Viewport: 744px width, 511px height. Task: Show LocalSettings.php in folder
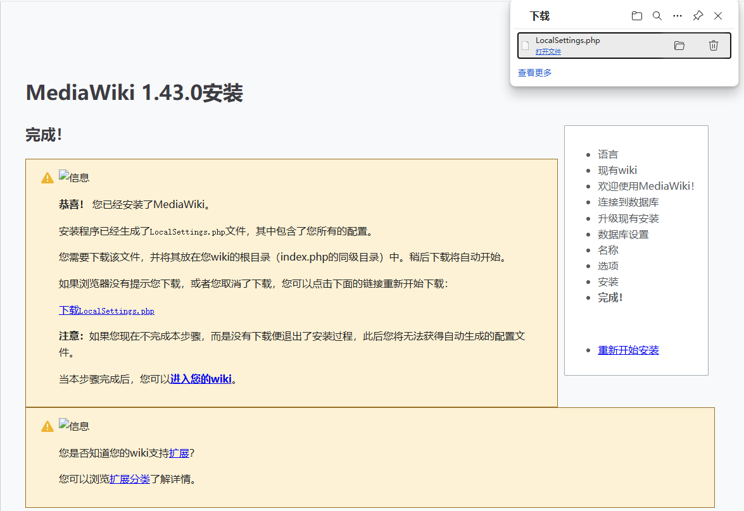[679, 46]
